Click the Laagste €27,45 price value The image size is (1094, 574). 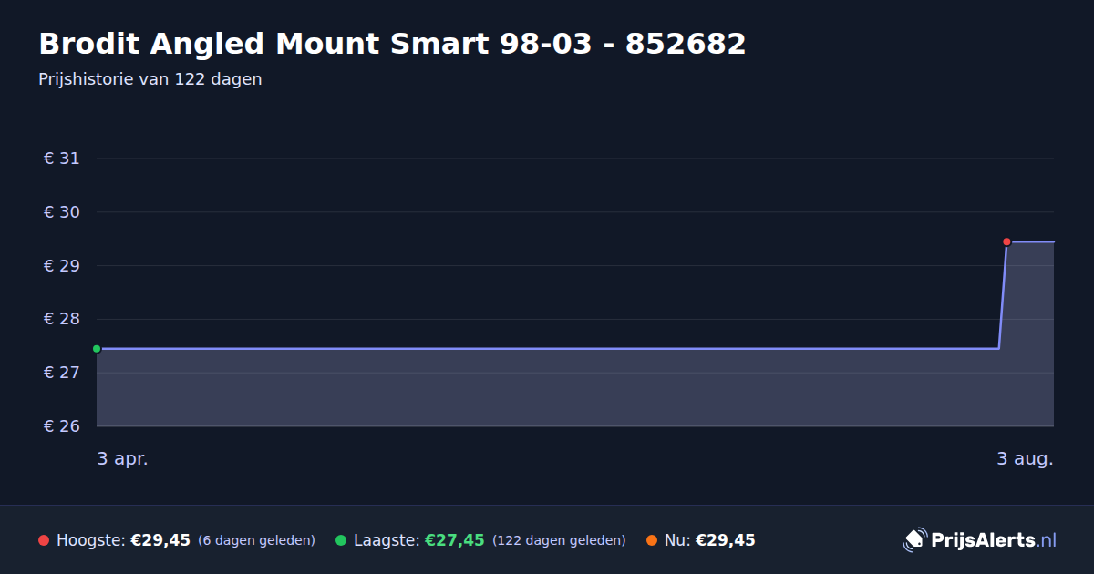coord(455,540)
